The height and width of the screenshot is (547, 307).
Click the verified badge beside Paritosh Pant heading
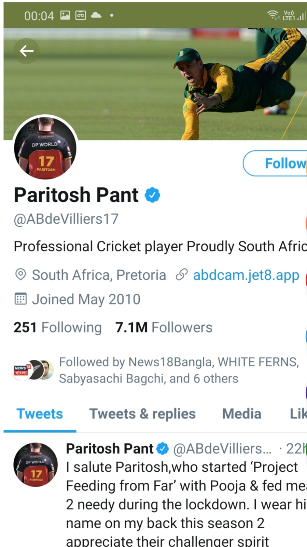coord(152,195)
